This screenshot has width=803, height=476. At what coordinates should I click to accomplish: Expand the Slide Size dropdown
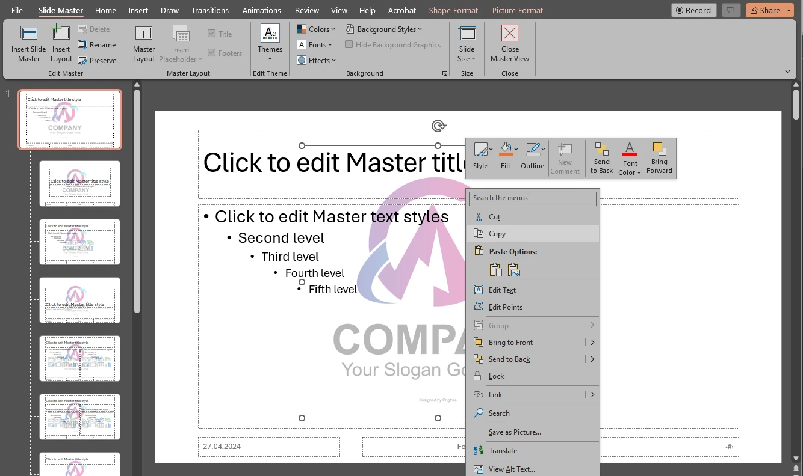coord(467,42)
